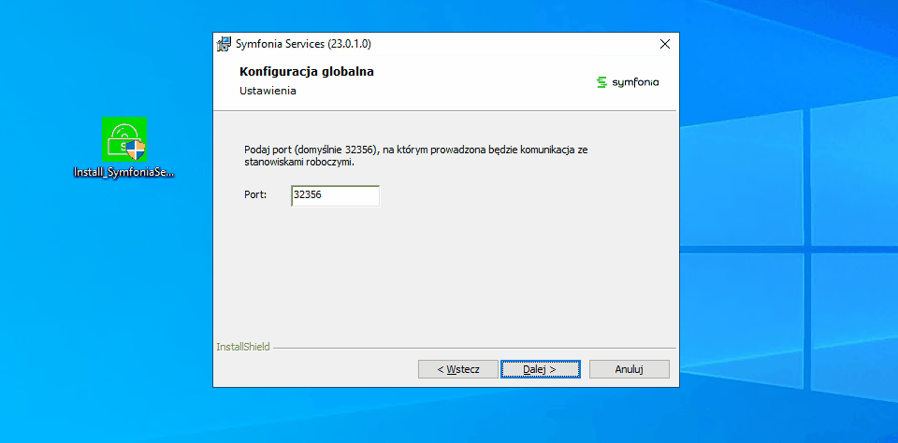Click the Symfonia logo in the header

tap(627, 82)
